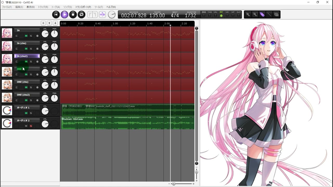Select the ONE (cho2) track name
The width and height of the screenshot is (333, 187).
[x=27, y=95]
